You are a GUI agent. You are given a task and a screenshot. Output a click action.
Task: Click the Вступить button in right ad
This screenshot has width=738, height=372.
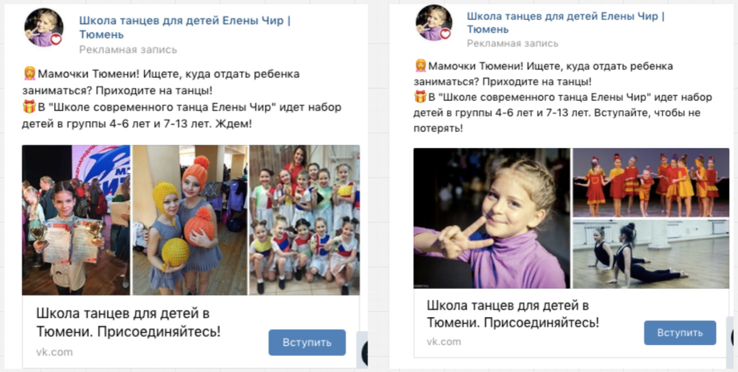680,333
